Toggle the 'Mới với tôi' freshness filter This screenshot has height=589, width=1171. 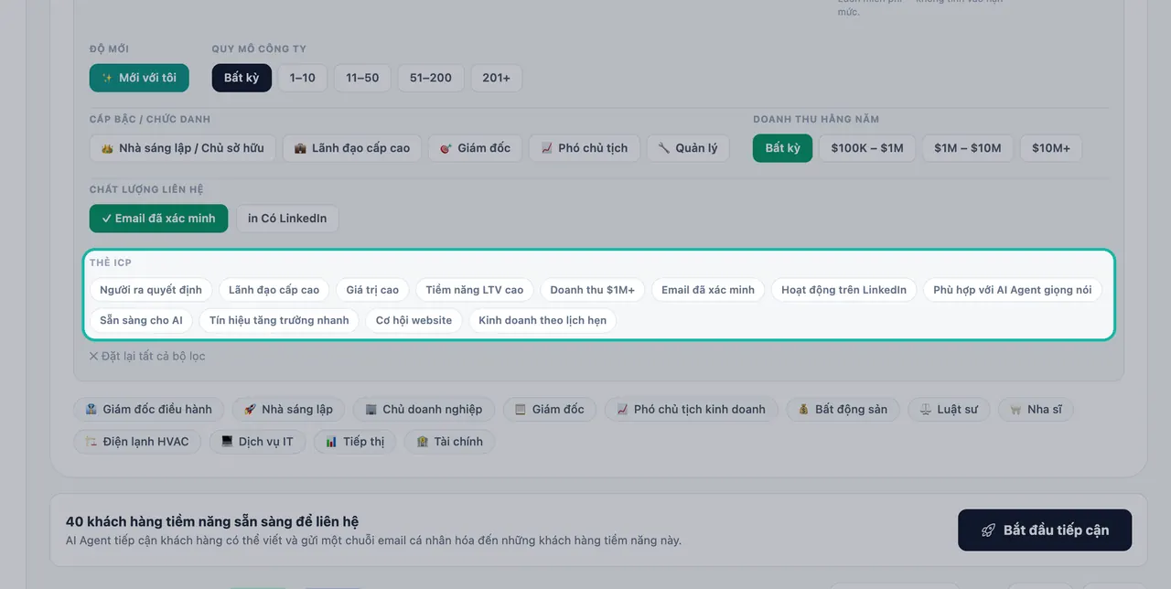click(139, 78)
